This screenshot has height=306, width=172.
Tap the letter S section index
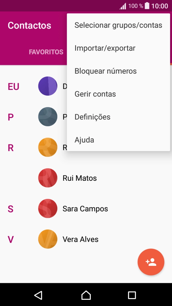click(10, 208)
